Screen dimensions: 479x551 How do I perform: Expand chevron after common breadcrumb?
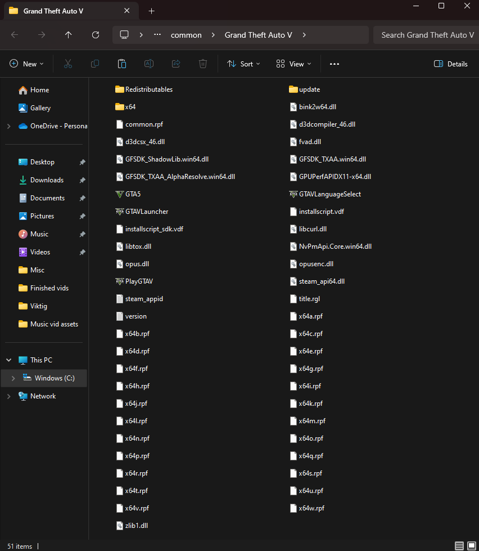213,35
